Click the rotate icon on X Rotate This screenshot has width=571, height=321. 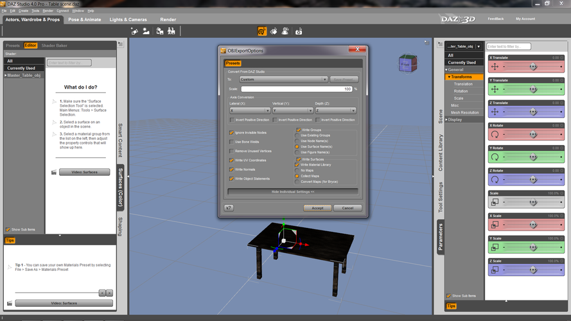click(x=495, y=134)
